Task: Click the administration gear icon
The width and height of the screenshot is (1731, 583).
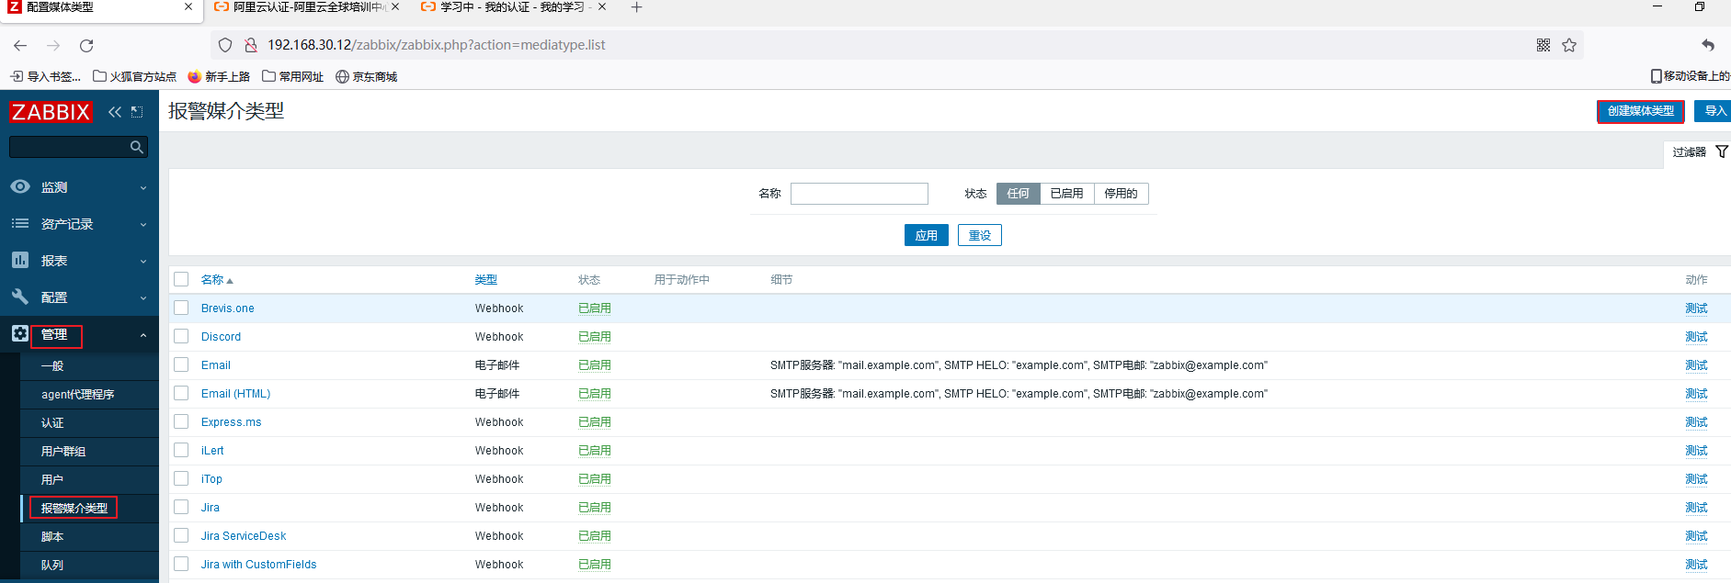Action: (x=20, y=333)
